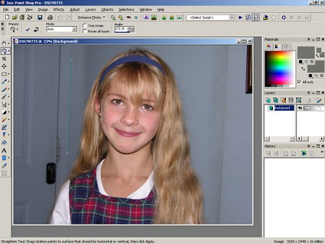Open the Select Script dropdown

pyautogui.click(x=211, y=18)
